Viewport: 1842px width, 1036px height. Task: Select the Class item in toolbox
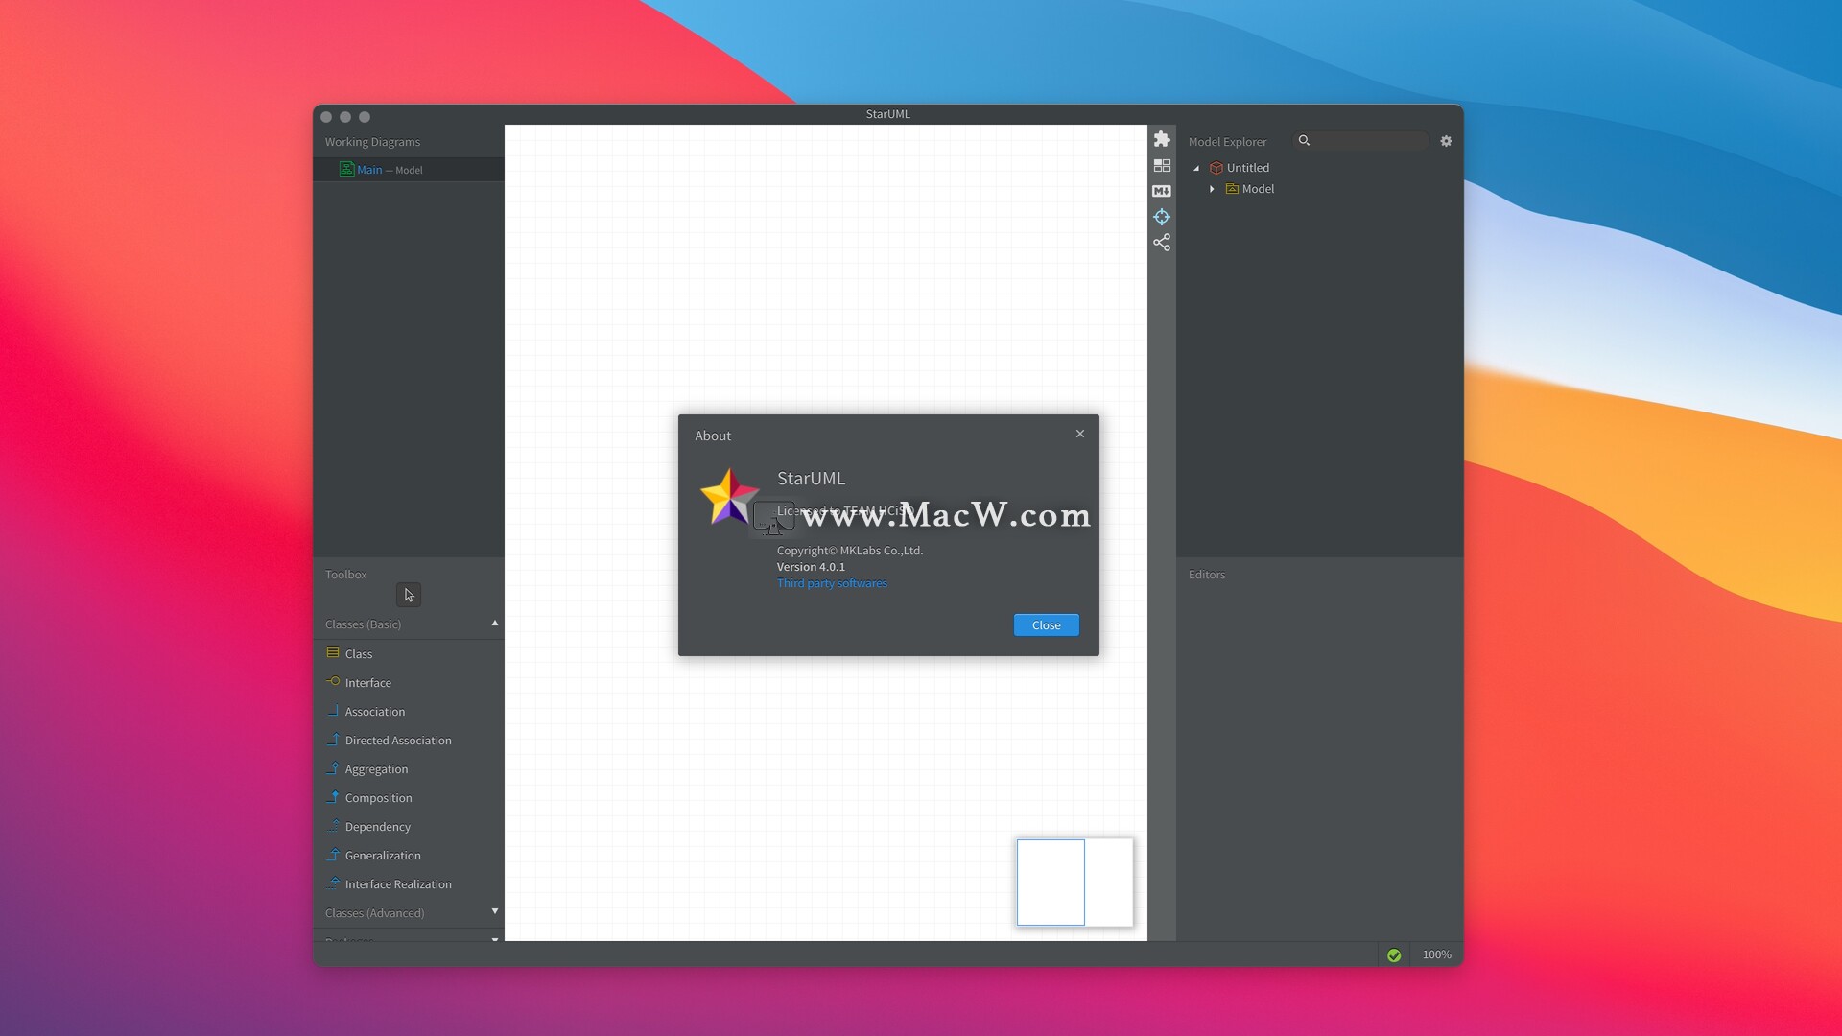click(358, 652)
